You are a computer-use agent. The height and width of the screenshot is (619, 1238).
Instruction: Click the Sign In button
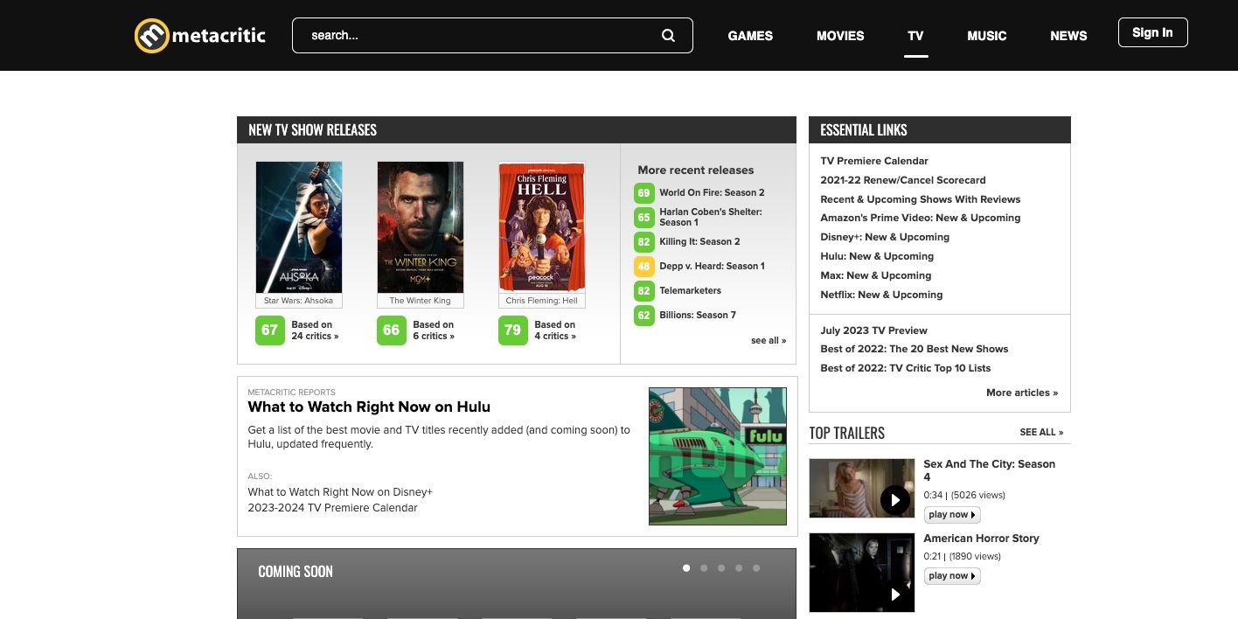pos(1152,31)
